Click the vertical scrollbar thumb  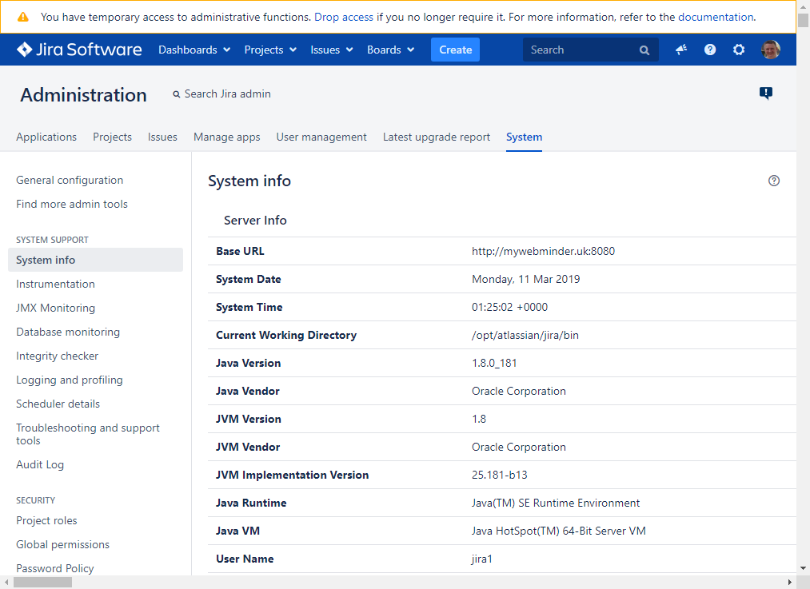(803, 20)
